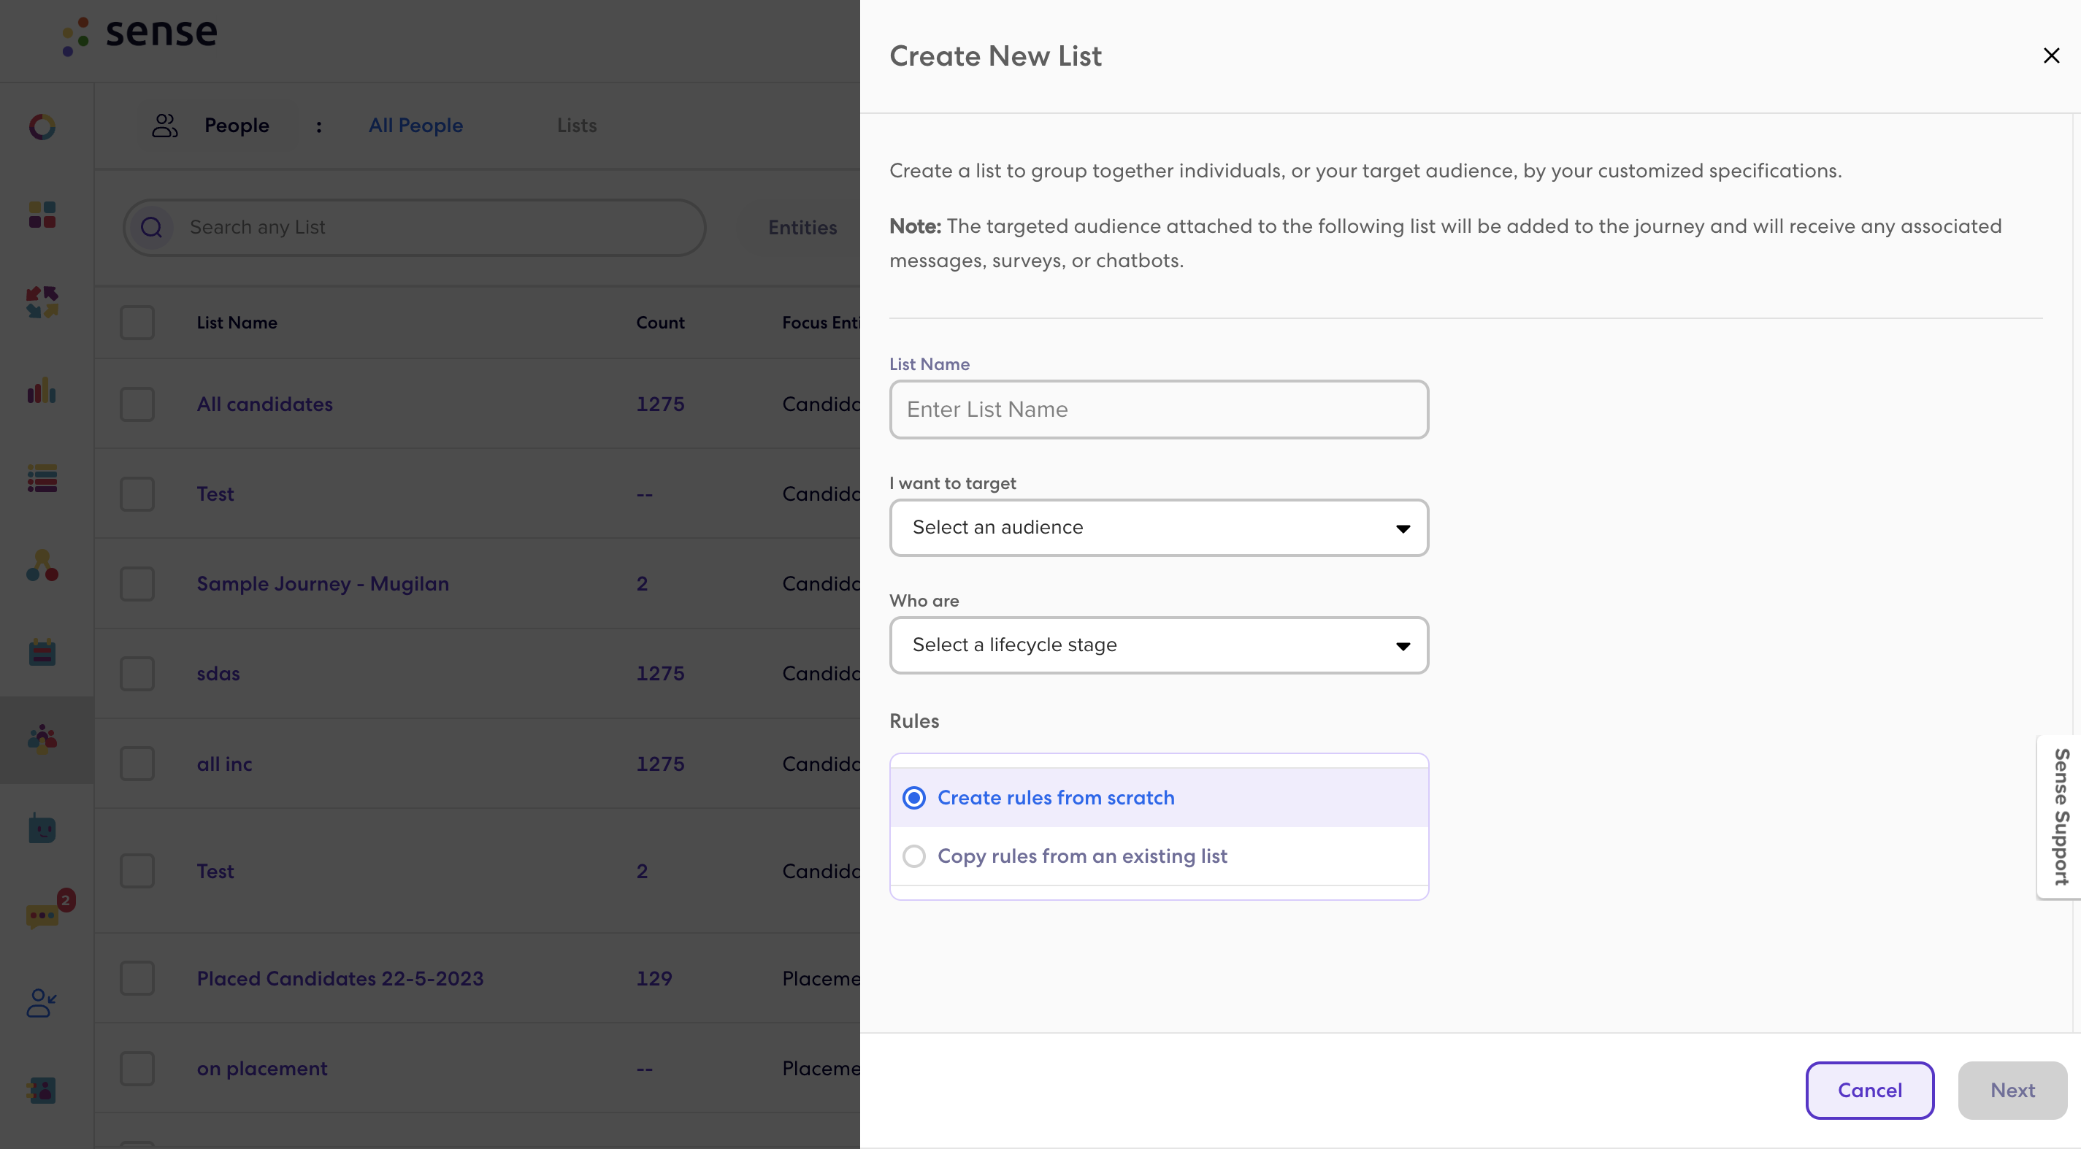Click the People section heading
Screen dimensions: 2081x1149
click(x=237, y=126)
